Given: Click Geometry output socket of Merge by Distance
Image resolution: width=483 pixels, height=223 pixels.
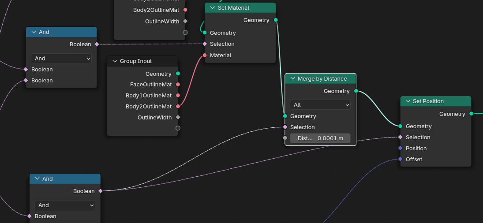Looking at the screenshot, I should coord(356,91).
